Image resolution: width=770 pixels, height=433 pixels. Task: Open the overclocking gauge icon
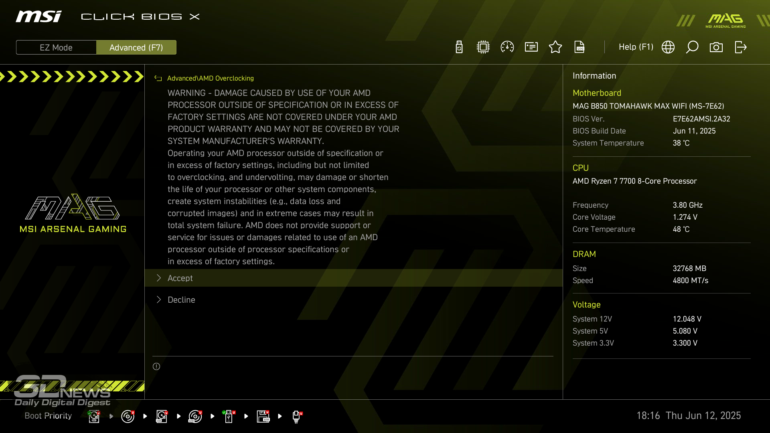(507, 47)
